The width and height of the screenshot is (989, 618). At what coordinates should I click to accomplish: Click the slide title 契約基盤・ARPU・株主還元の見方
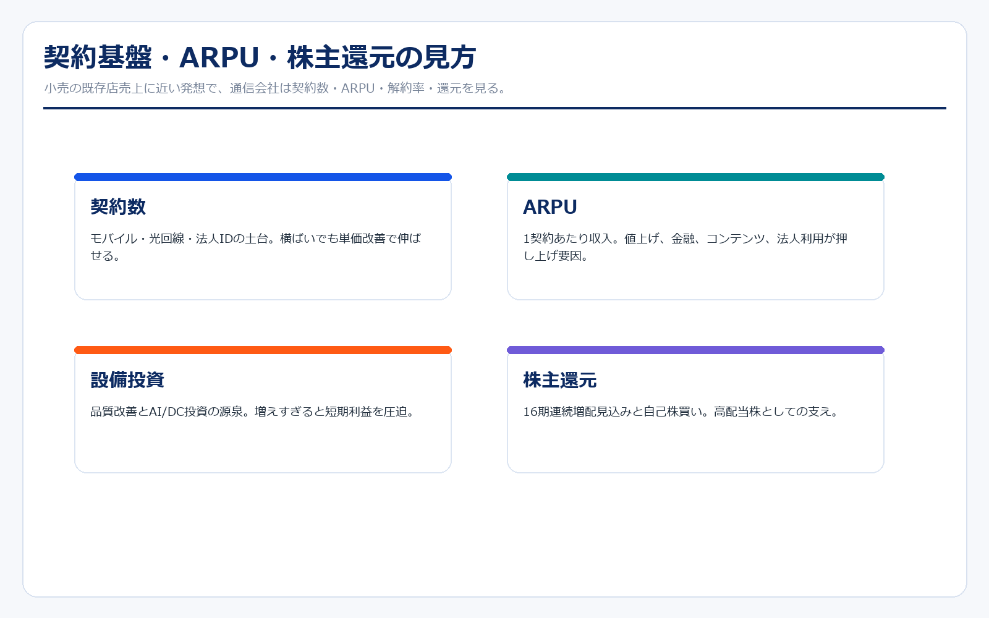(260, 57)
